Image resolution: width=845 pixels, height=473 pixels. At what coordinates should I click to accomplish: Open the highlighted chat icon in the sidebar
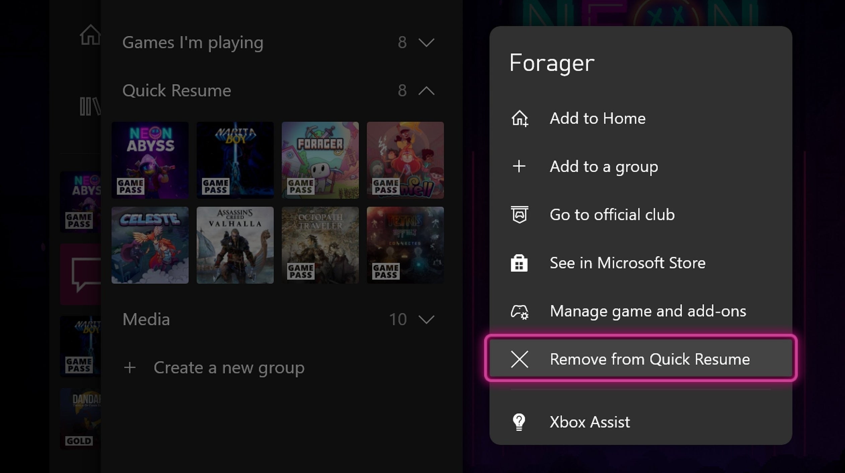pyautogui.click(x=80, y=274)
